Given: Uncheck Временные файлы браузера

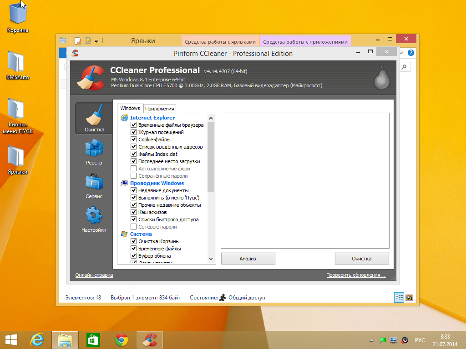Looking at the screenshot, I should [x=134, y=125].
